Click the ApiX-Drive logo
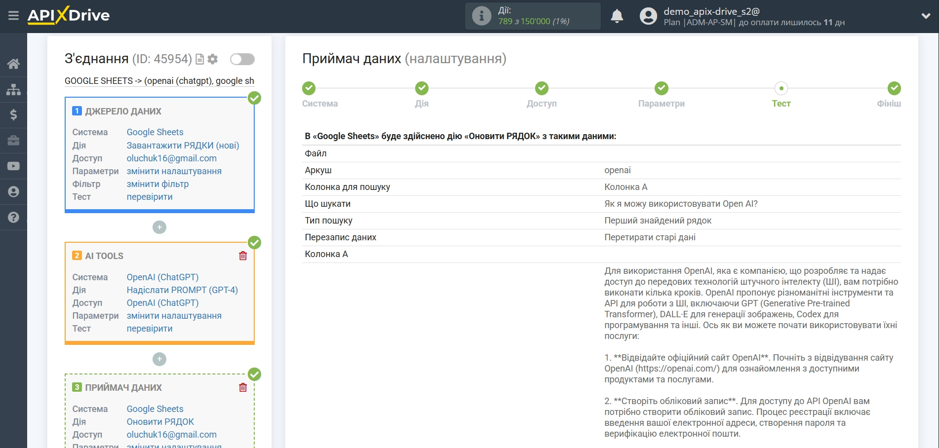Image resolution: width=939 pixels, height=448 pixels. point(69,15)
